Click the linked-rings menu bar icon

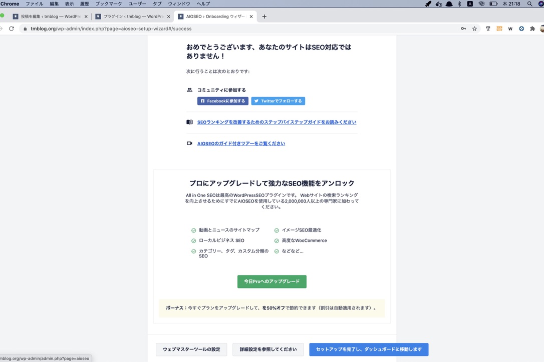pyautogui.click(x=481, y=4)
